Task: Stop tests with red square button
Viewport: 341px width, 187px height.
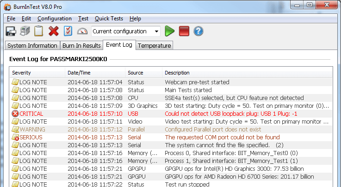Action: coord(184,31)
